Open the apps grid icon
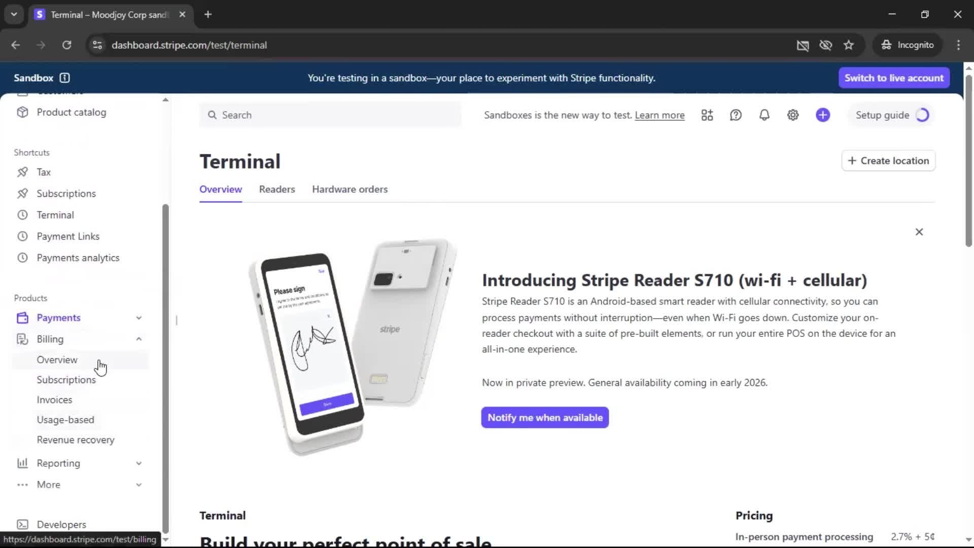This screenshot has width=974, height=548. 707,115
